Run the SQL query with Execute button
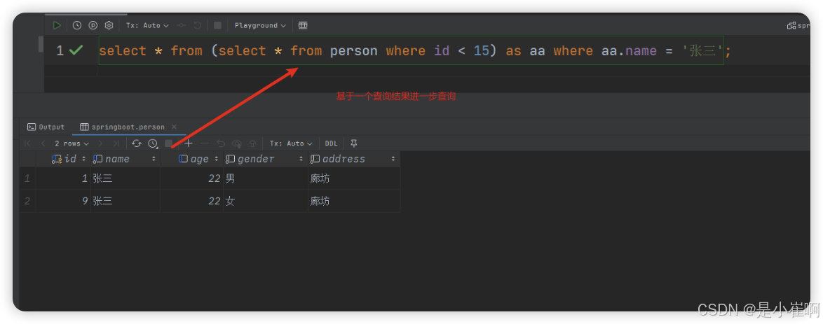The width and height of the screenshot is (823, 324). tap(57, 25)
